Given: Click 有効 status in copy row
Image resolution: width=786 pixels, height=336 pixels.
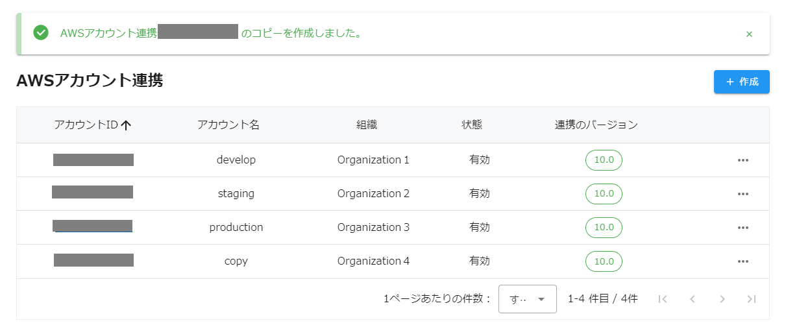Looking at the screenshot, I should (x=480, y=261).
